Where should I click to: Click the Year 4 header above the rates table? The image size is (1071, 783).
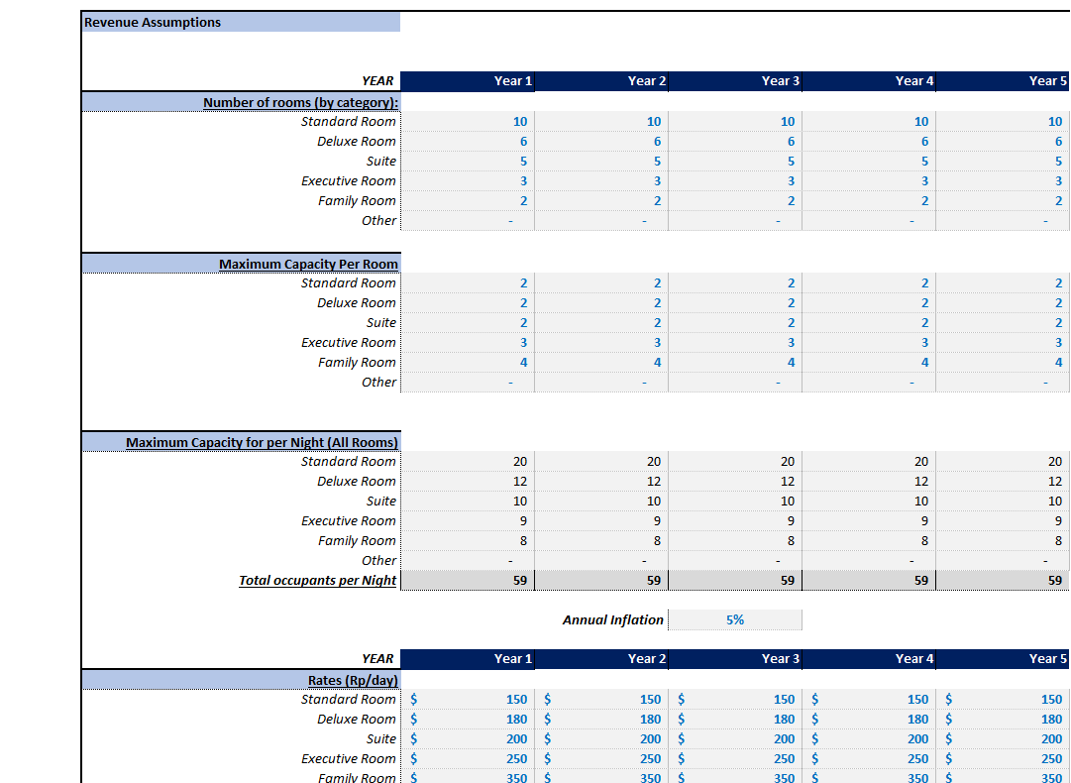coord(869,659)
